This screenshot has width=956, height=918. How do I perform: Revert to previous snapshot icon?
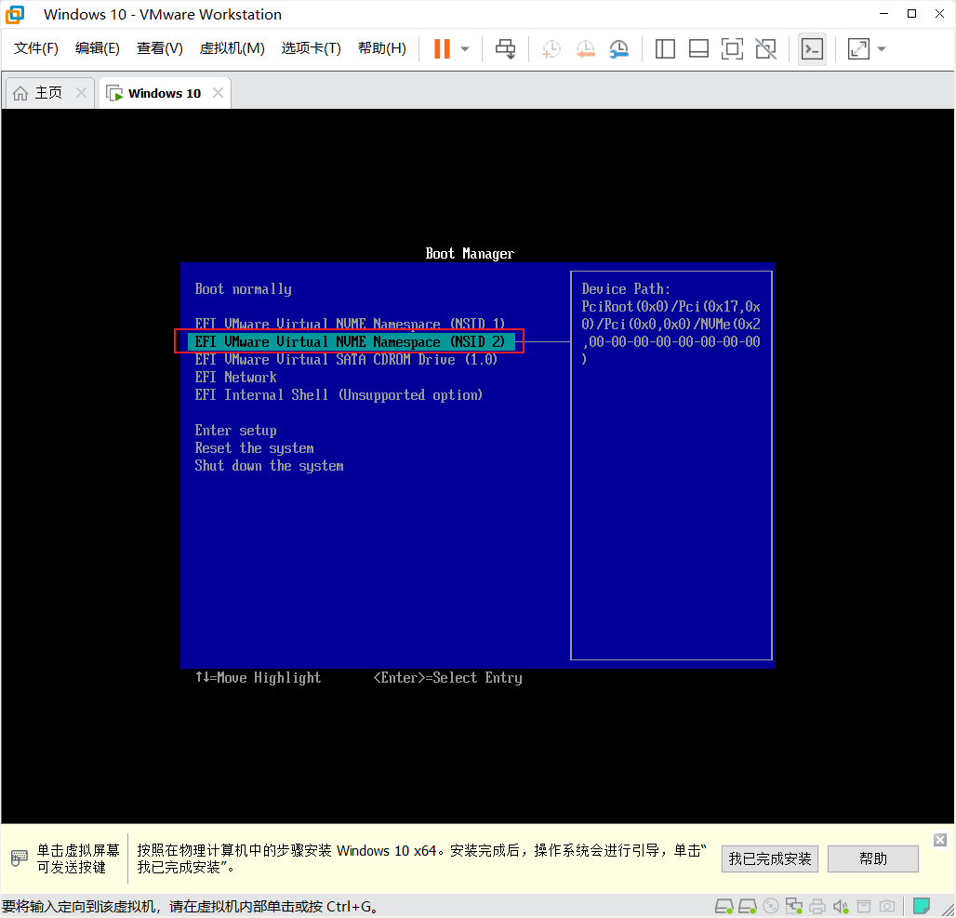coord(585,49)
